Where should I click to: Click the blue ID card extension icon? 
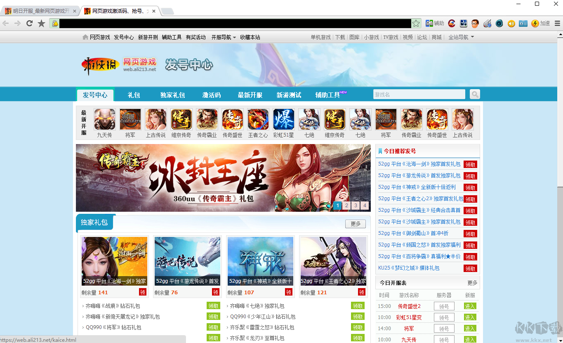pyautogui.click(x=523, y=24)
